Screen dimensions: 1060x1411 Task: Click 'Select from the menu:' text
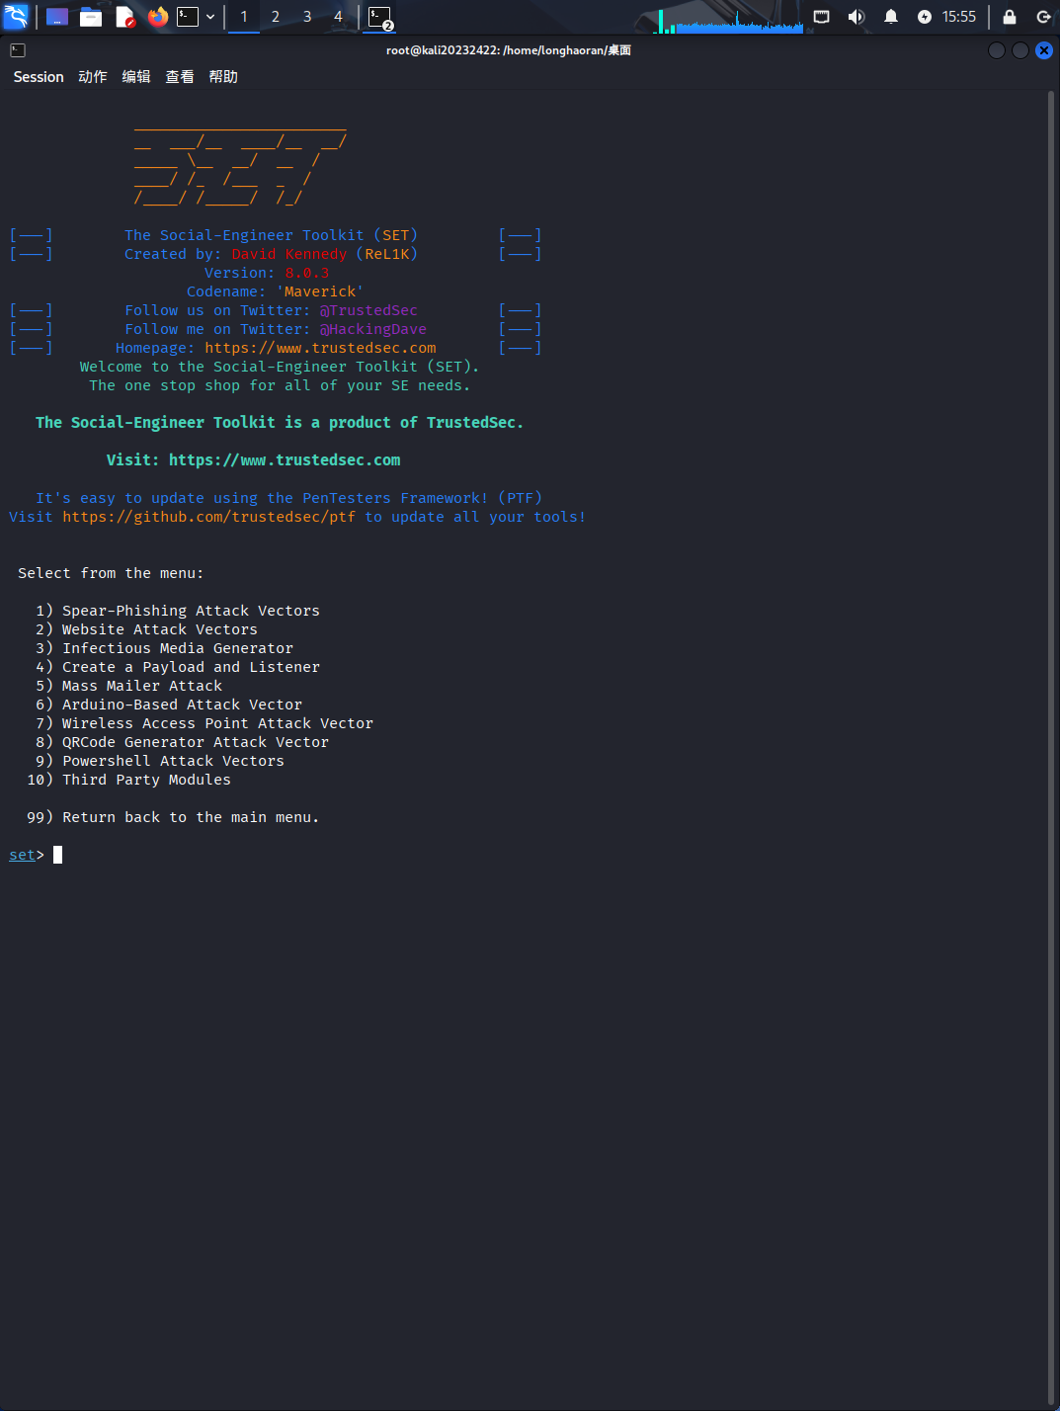111,573
